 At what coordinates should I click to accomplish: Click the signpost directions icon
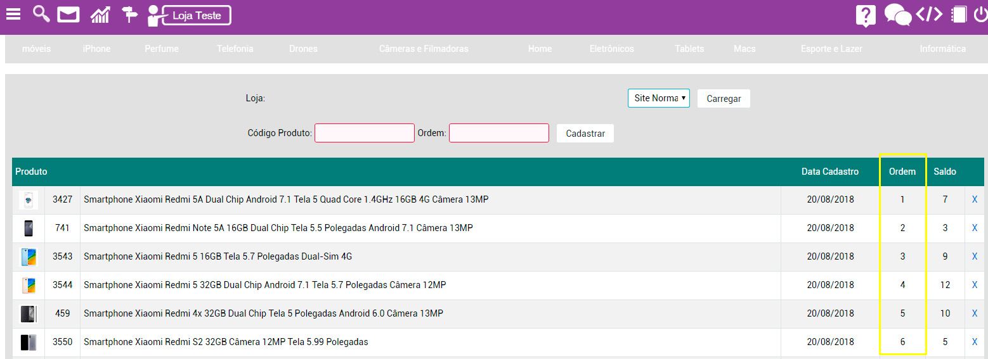pyautogui.click(x=129, y=15)
